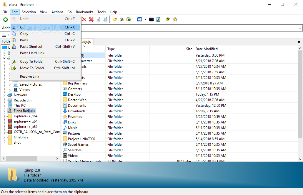Choose Paste Shortcut menu entry
The image size is (303, 195).
point(45,47)
